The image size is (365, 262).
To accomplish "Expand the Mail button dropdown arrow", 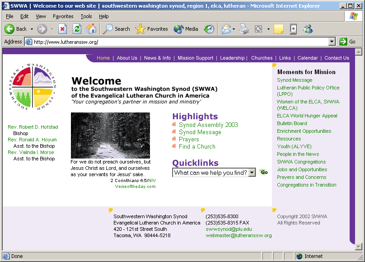I will 234,29.
